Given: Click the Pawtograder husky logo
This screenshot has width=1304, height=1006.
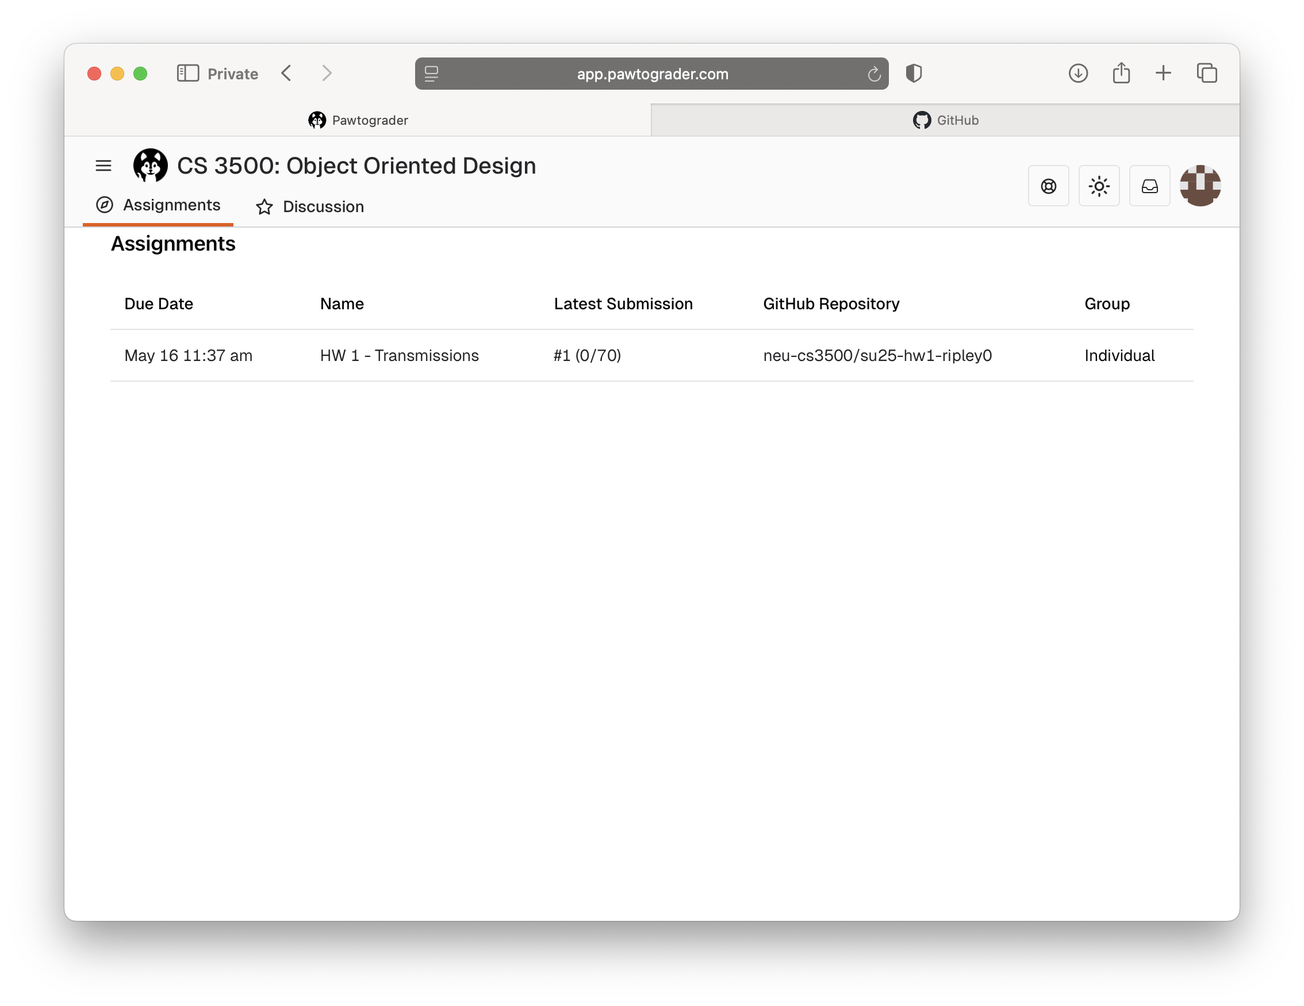Looking at the screenshot, I should [x=150, y=166].
